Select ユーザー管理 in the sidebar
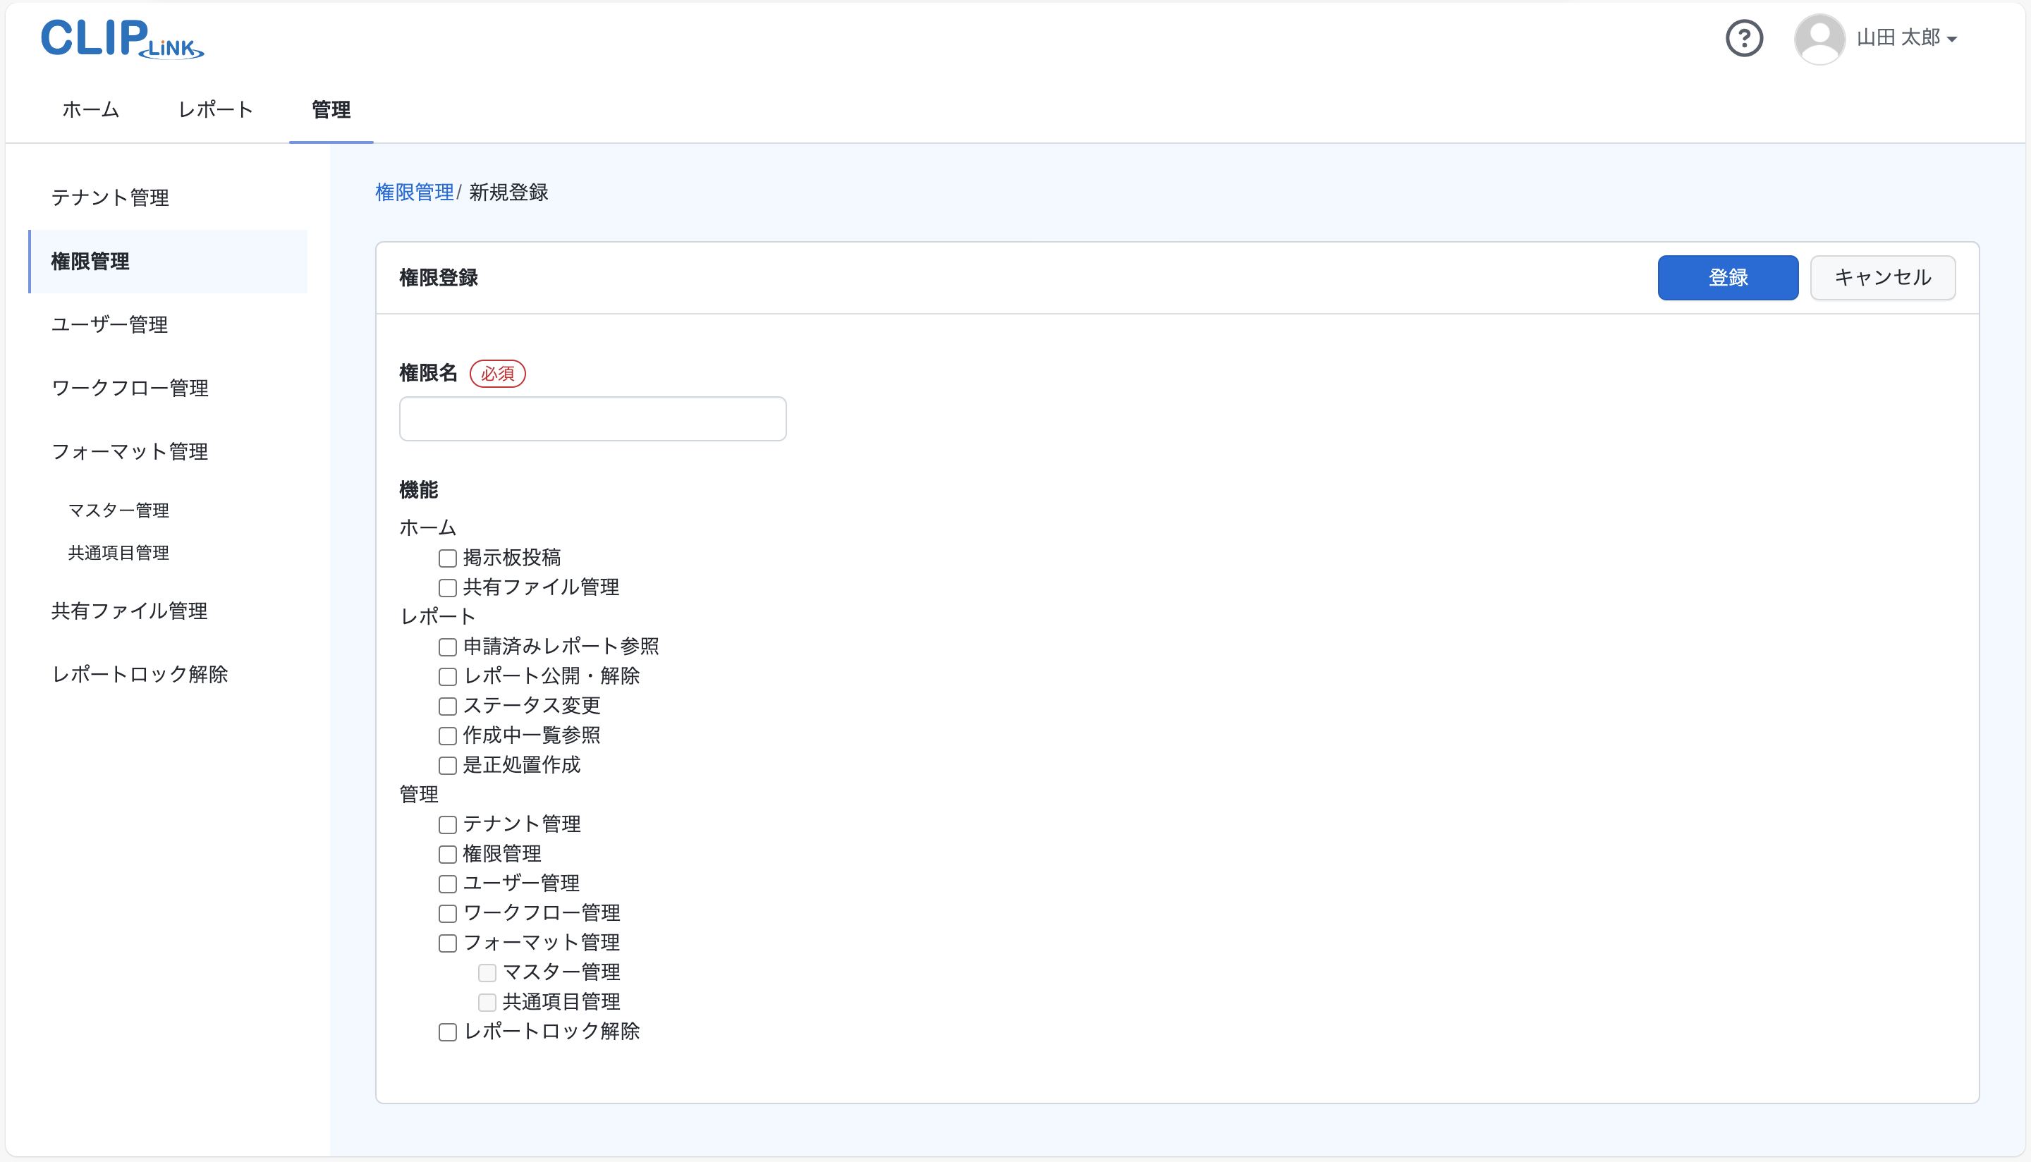Viewport: 2031px width, 1162px height. tap(109, 325)
